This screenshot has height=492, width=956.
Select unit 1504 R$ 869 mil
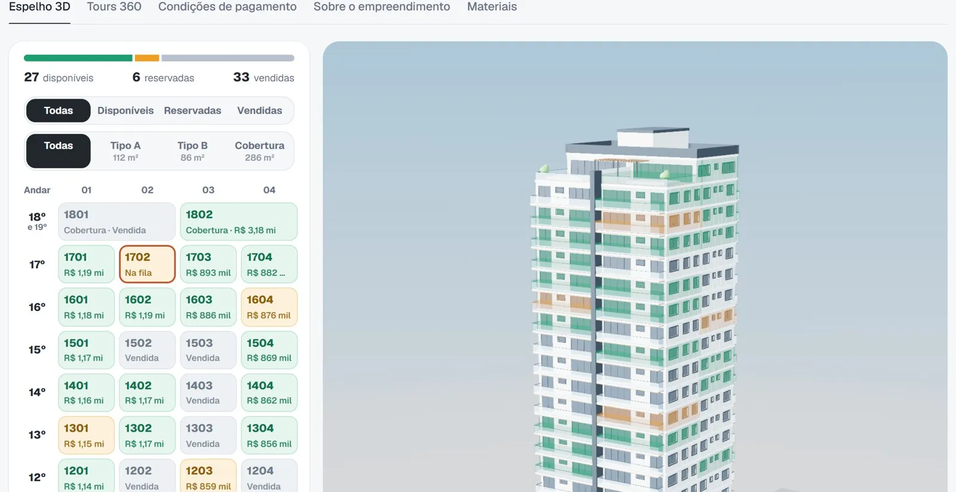tap(269, 350)
